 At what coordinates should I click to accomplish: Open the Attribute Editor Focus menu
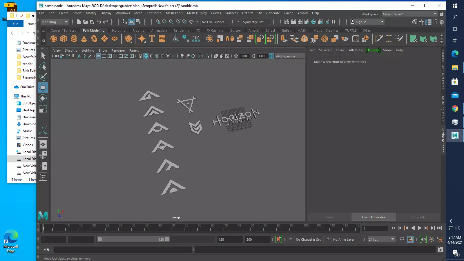click(340, 50)
